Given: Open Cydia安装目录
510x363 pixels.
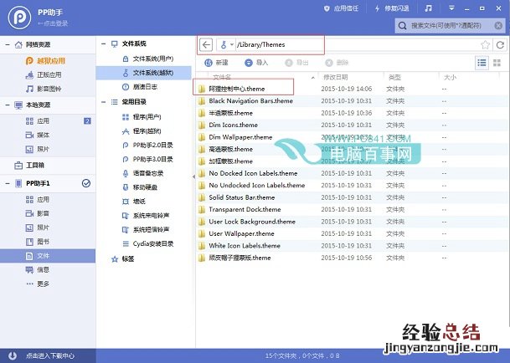Looking at the screenshot, I should [147, 243].
